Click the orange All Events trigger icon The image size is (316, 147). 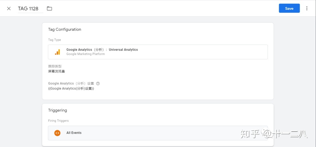click(x=57, y=133)
